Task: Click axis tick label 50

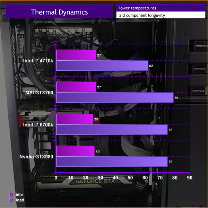Action: point(130,177)
